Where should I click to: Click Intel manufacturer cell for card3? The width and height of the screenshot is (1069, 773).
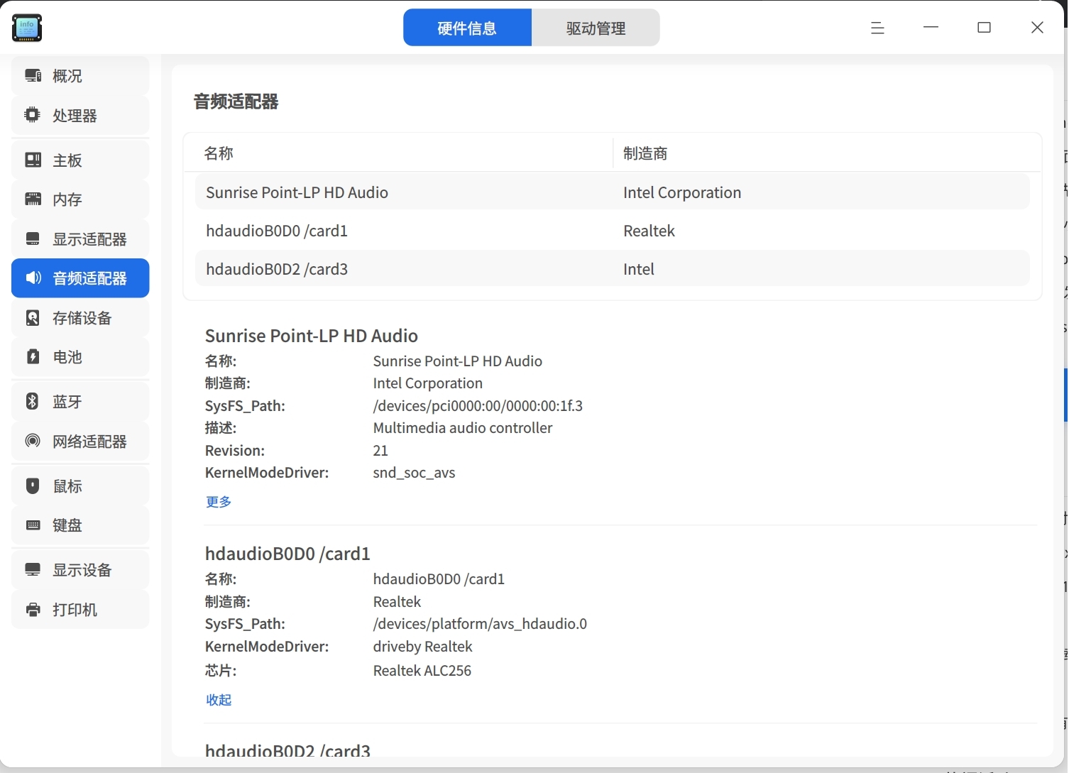(x=639, y=269)
